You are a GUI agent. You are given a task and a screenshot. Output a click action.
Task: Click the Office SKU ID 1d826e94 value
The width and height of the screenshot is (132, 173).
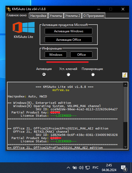(84, 135)
